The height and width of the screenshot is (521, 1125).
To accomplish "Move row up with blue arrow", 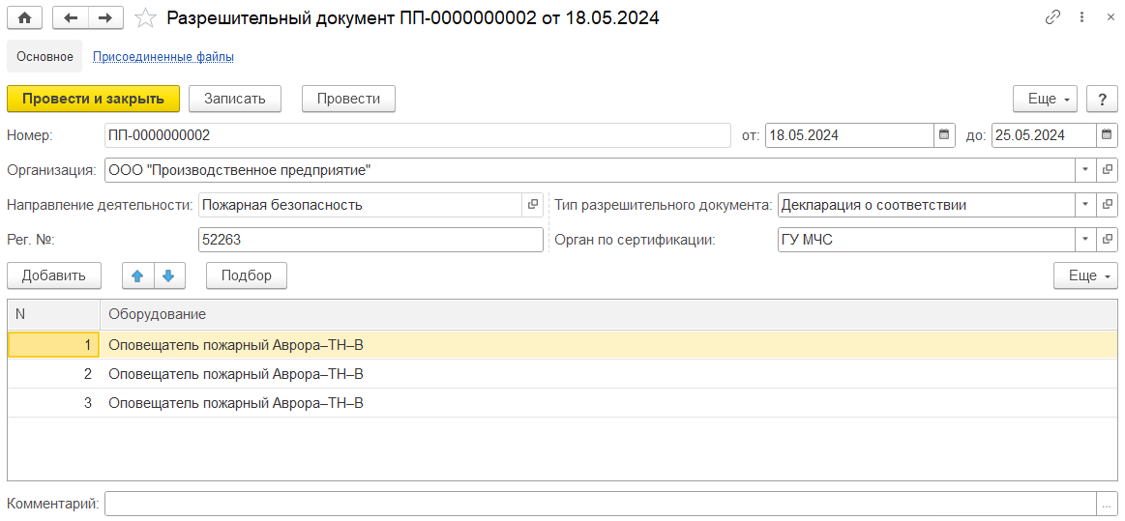I will 137,275.
